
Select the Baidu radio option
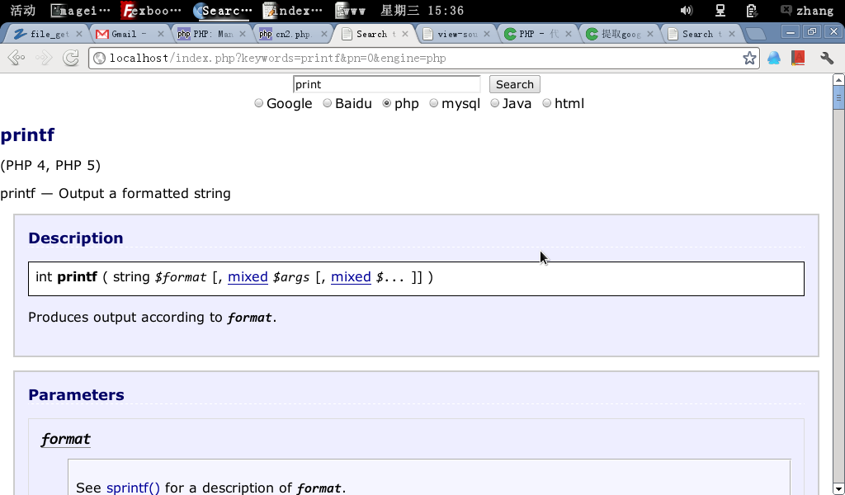click(328, 104)
